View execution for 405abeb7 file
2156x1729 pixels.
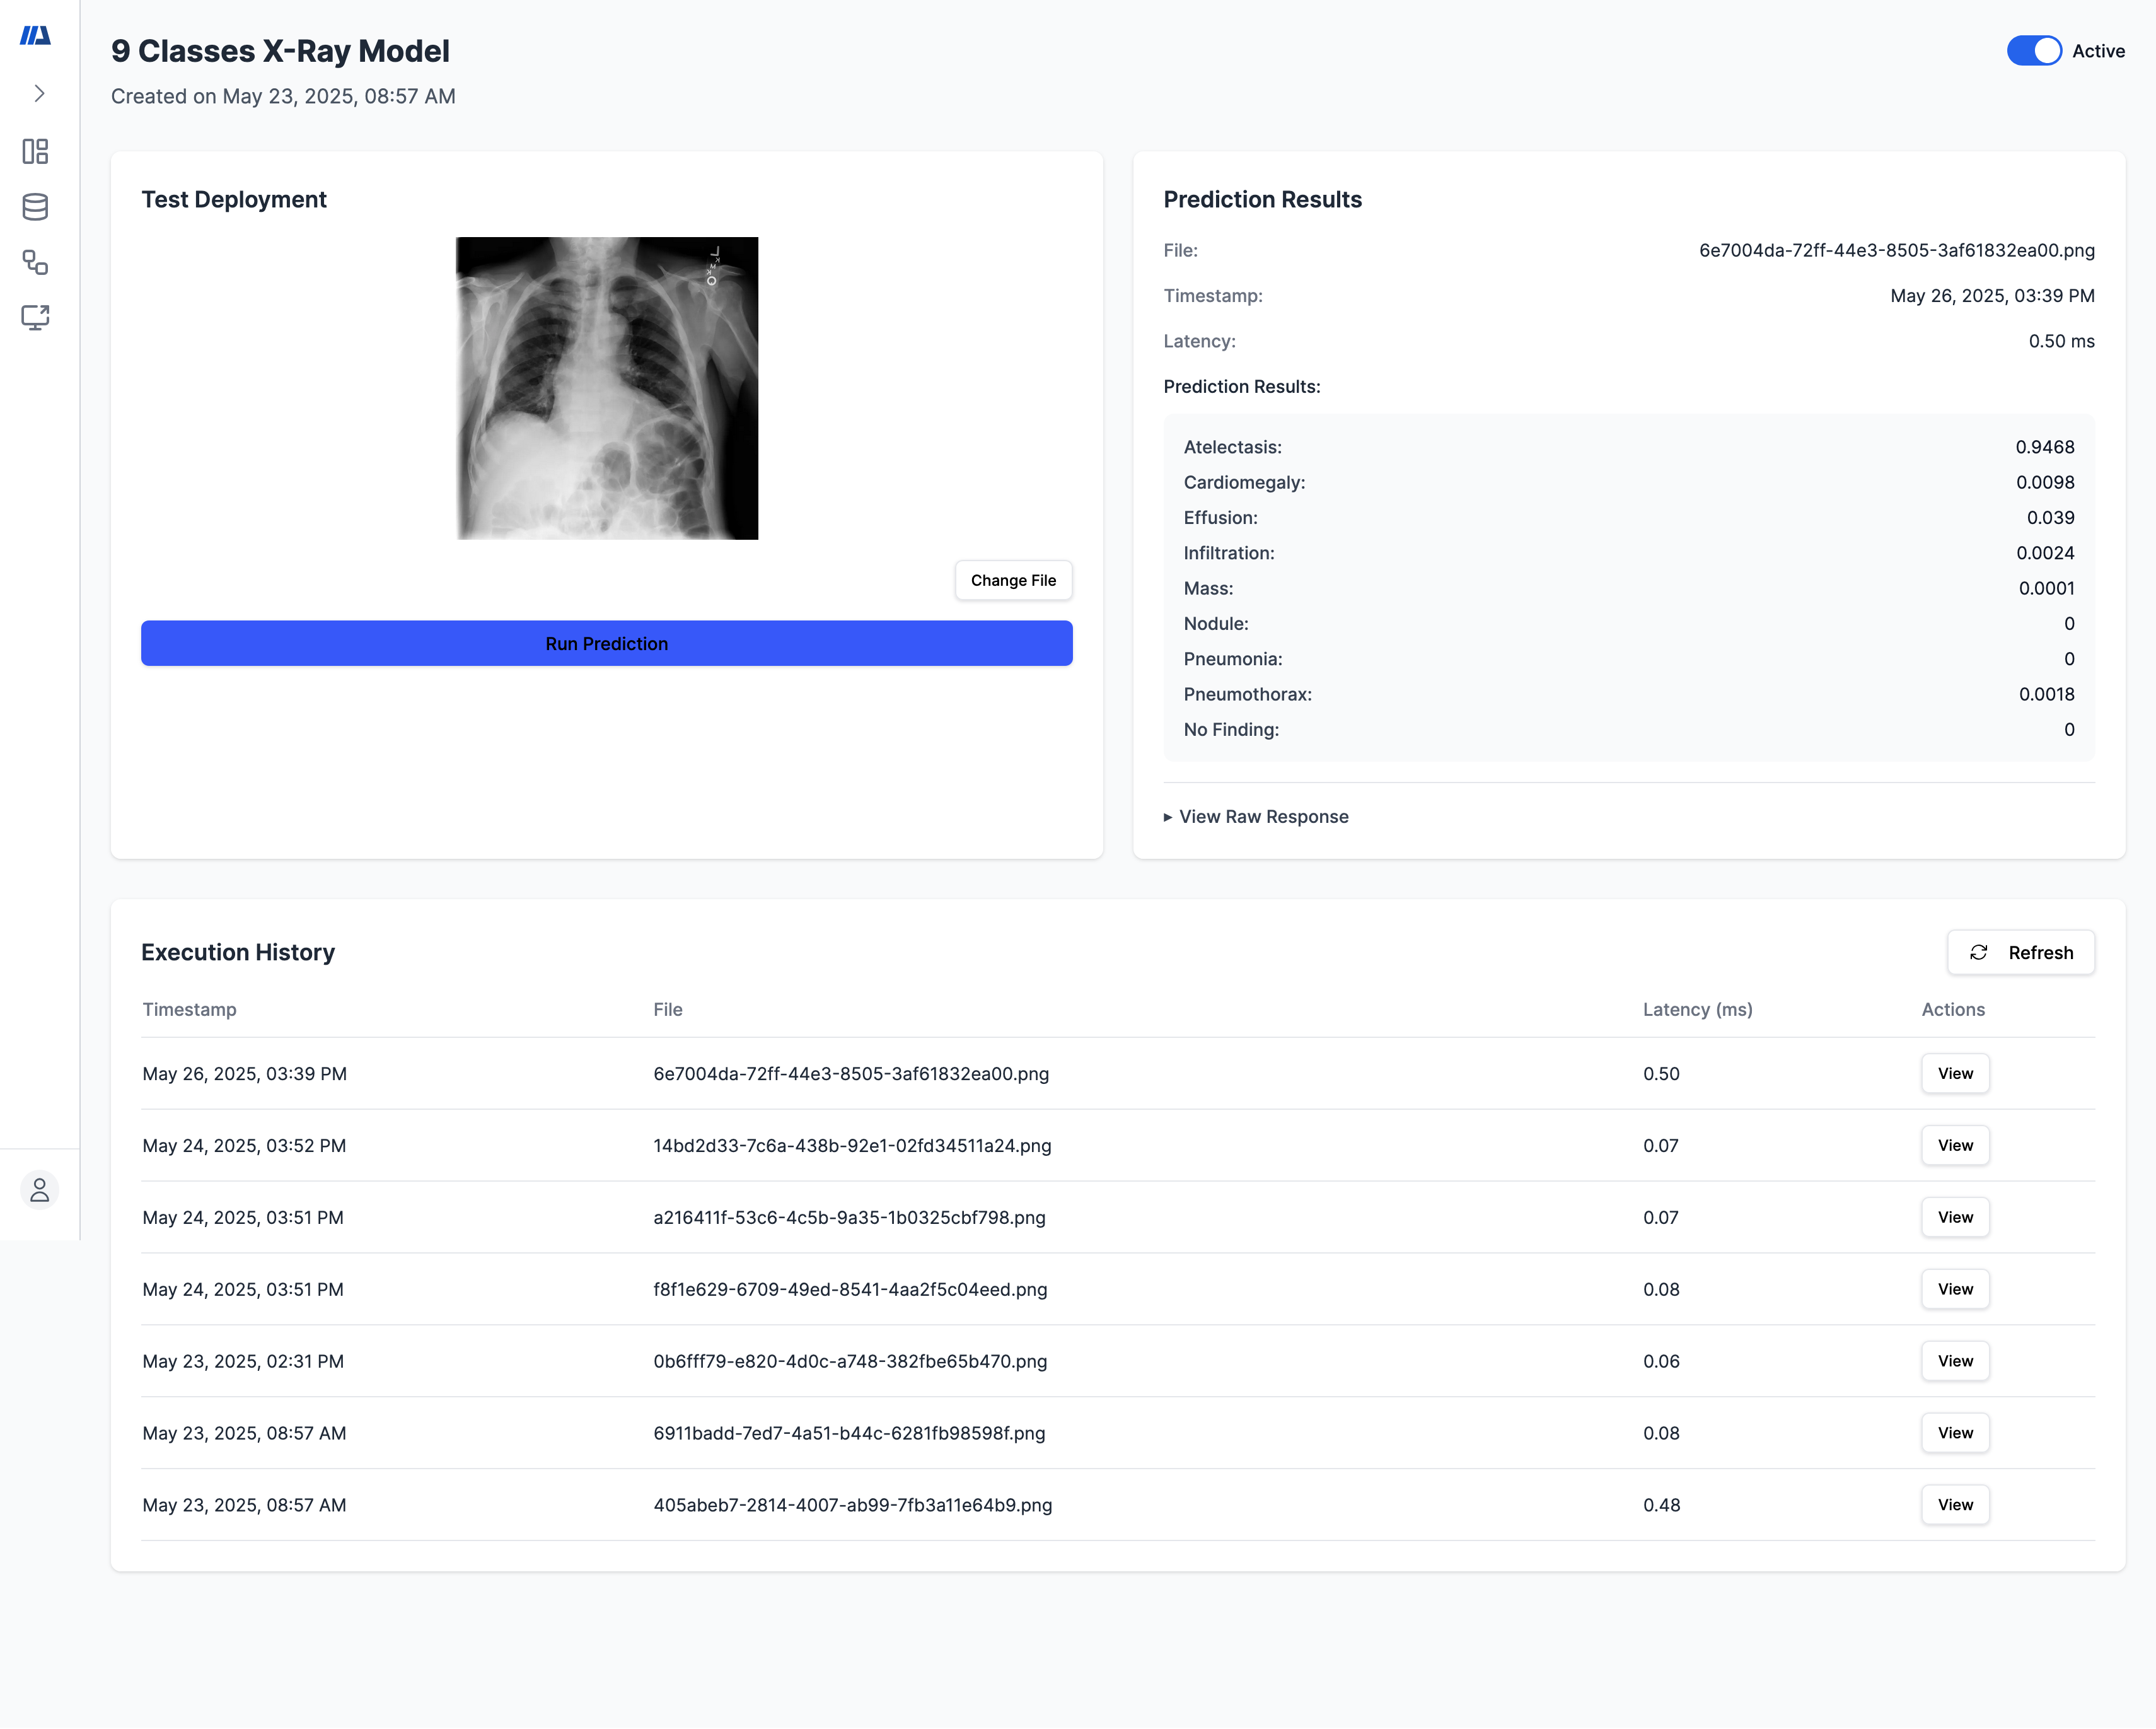(1954, 1505)
